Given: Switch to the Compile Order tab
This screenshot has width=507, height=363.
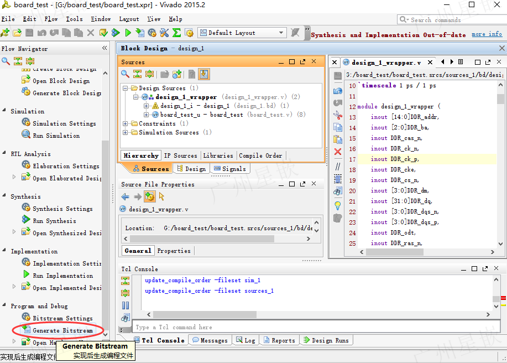Looking at the screenshot, I should (260, 155).
